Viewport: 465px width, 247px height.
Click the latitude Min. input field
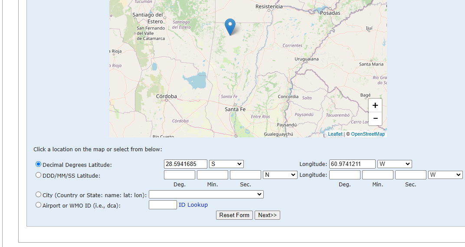213,175
